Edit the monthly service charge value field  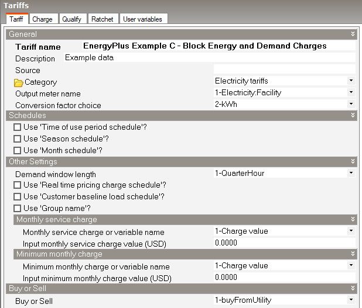tap(285, 243)
